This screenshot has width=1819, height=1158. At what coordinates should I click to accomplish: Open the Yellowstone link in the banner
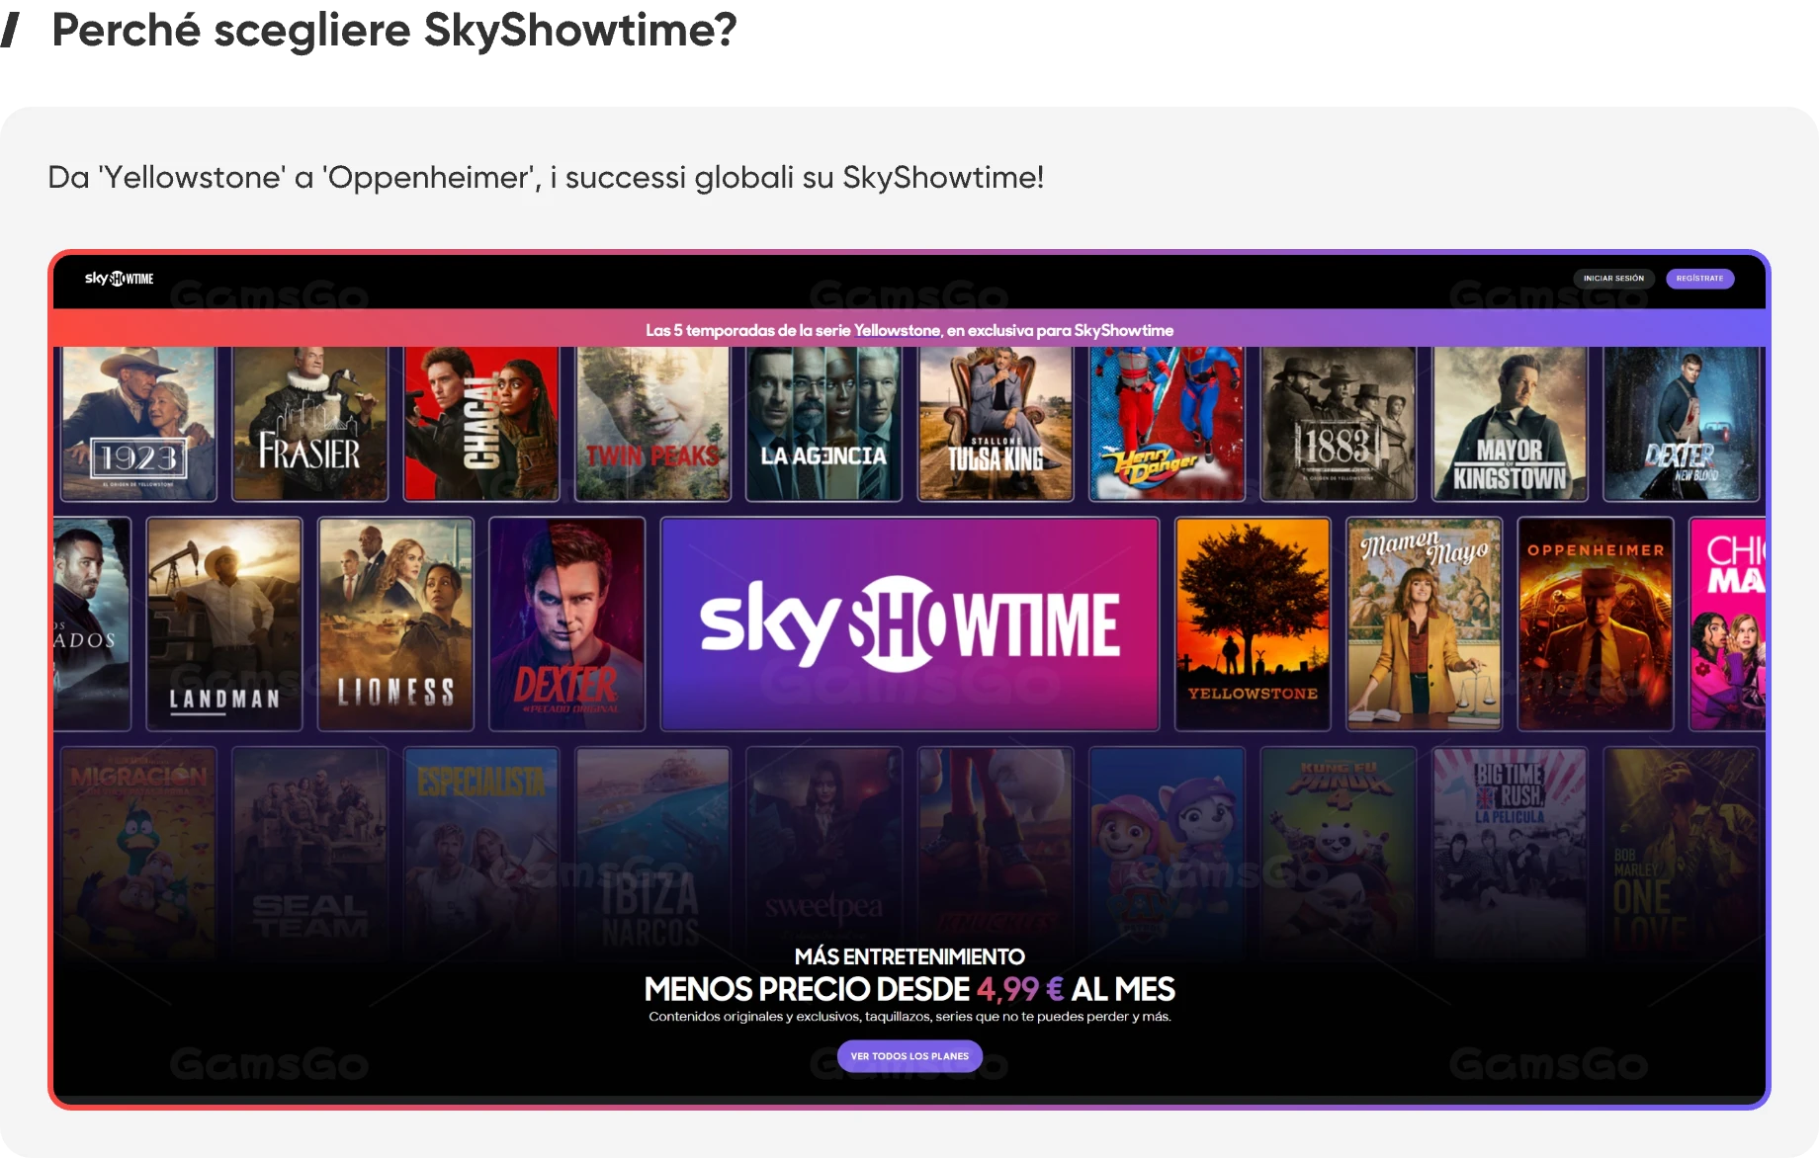897,330
